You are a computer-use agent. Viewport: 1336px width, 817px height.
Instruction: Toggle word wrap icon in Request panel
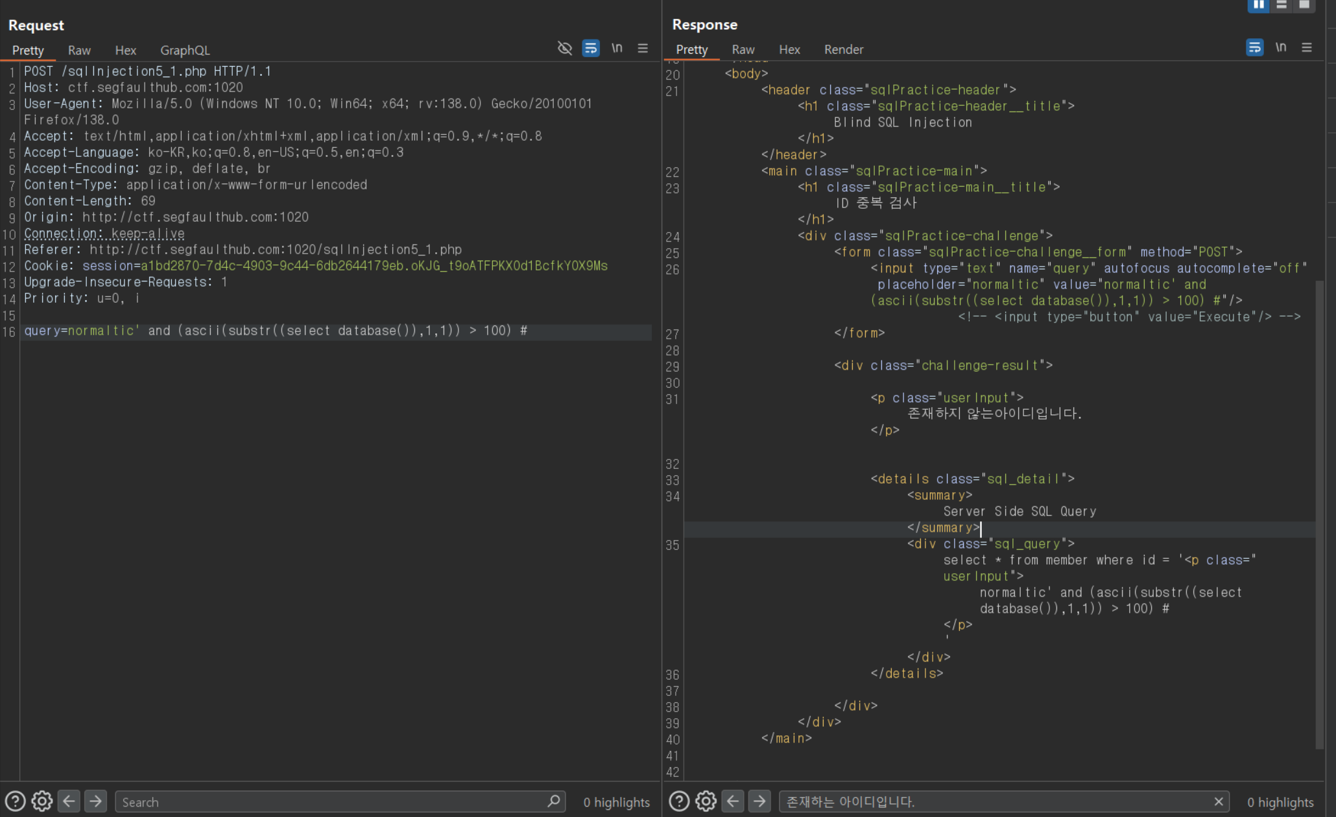pos(591,48)
